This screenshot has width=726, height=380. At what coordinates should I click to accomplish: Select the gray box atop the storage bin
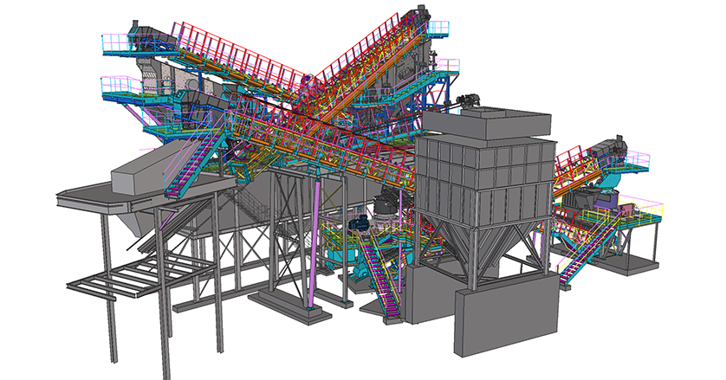click(x=487, y=123)
